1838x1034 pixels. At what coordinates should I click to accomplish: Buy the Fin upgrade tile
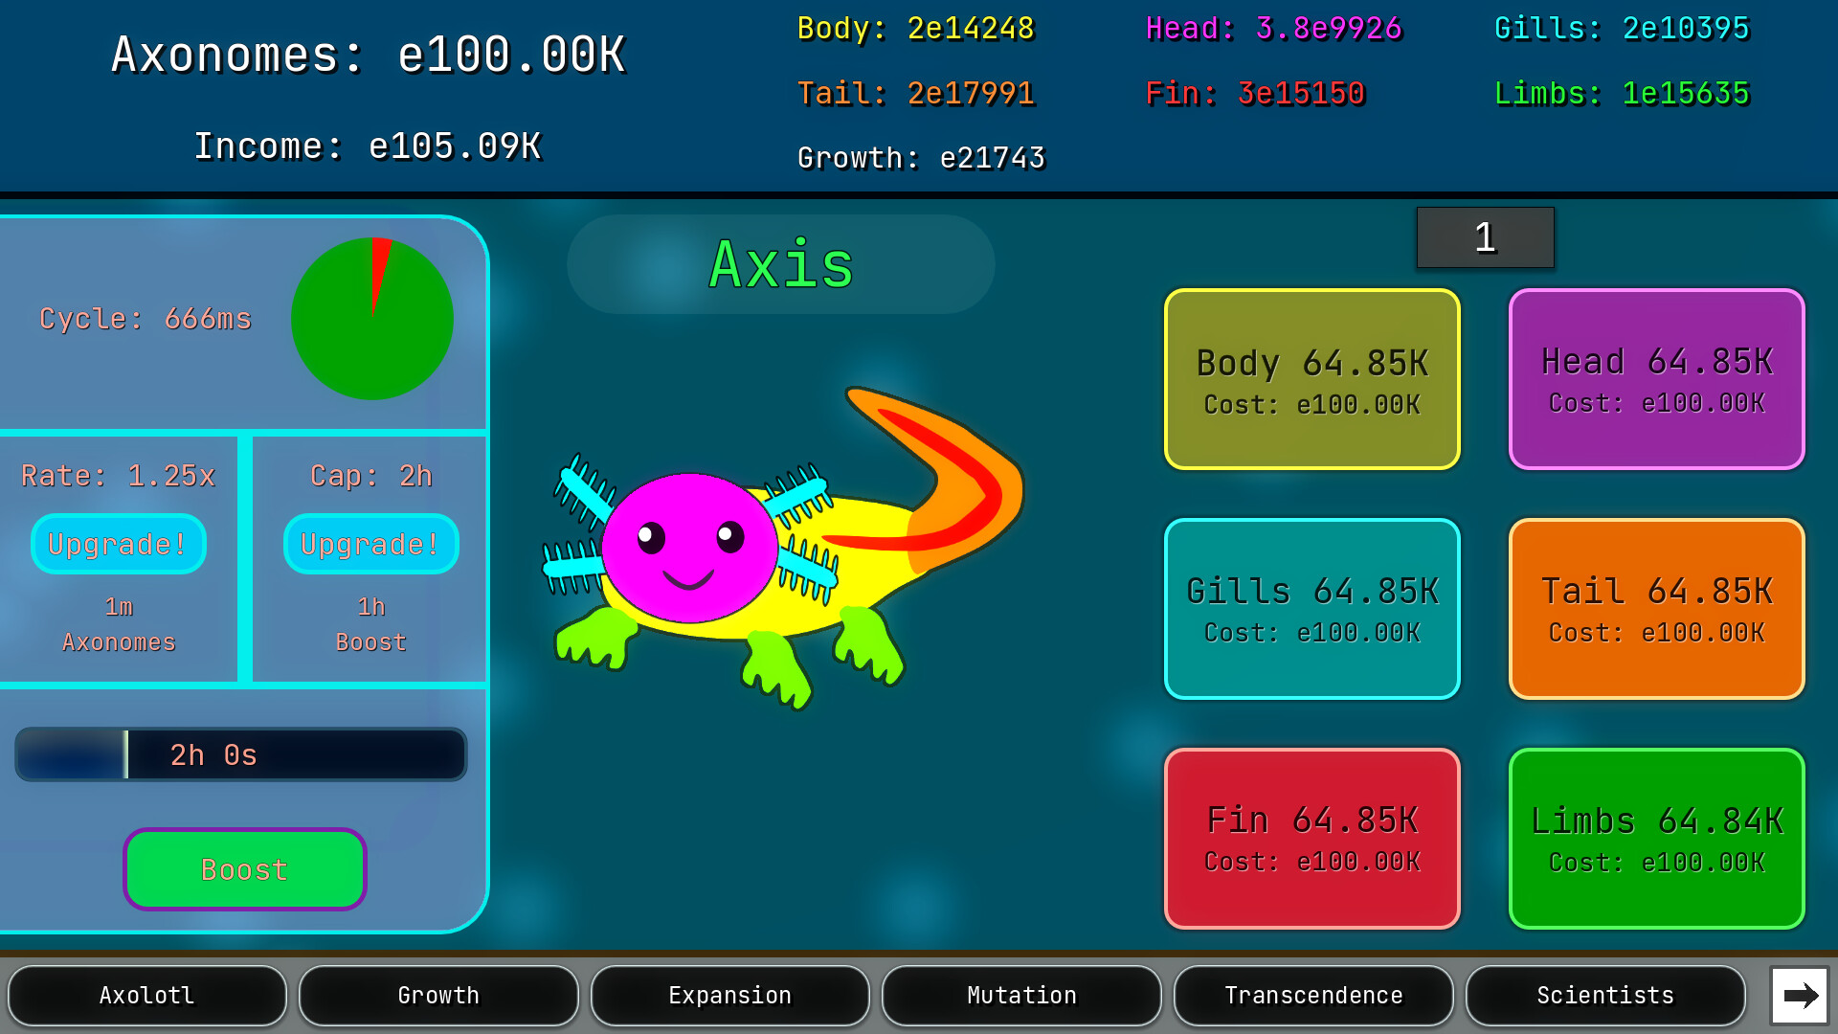point(1312,839)
